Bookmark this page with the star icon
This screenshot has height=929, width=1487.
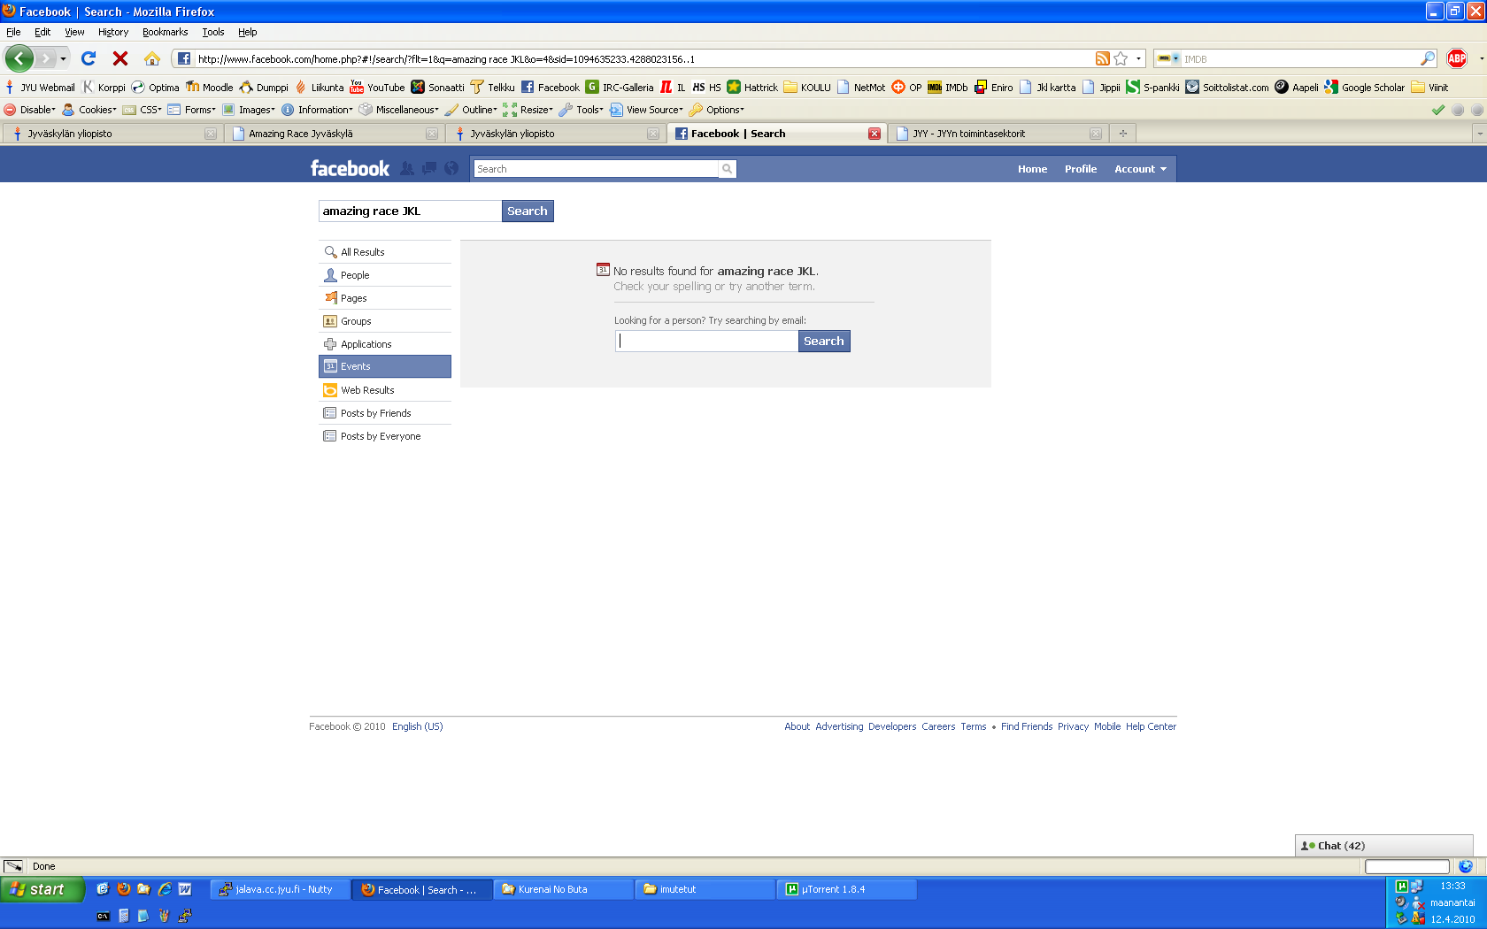(x=1121, y=59)
